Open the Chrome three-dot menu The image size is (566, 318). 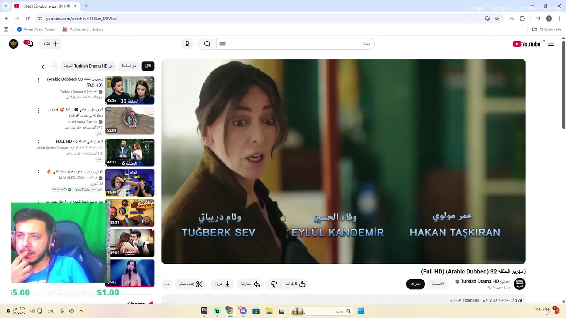tap(560, 19)
